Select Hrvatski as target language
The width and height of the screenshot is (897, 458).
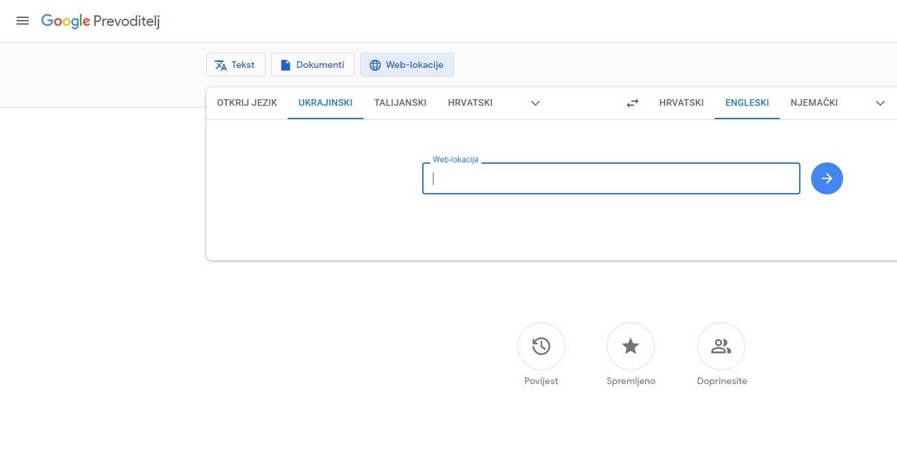click(681, 103)
